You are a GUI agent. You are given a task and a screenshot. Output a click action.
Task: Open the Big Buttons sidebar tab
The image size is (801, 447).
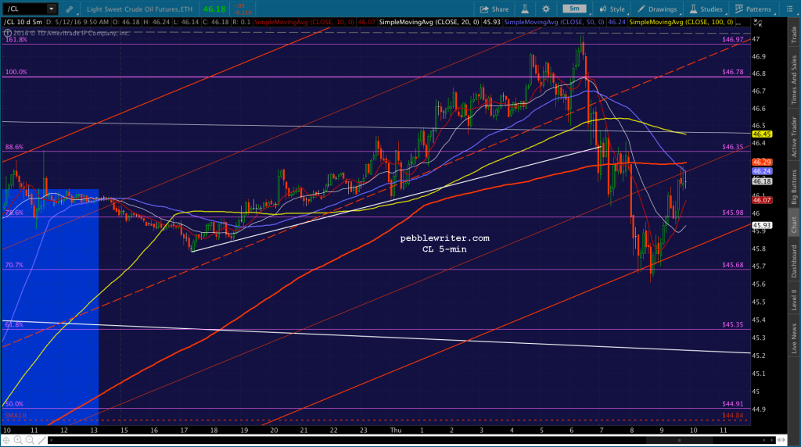794,187
